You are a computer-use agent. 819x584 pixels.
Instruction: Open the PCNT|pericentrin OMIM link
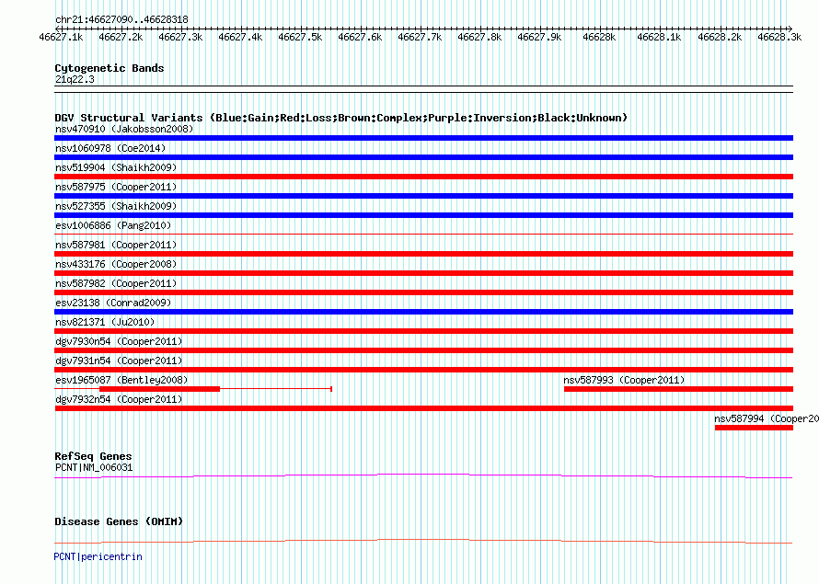click(98, 556)
